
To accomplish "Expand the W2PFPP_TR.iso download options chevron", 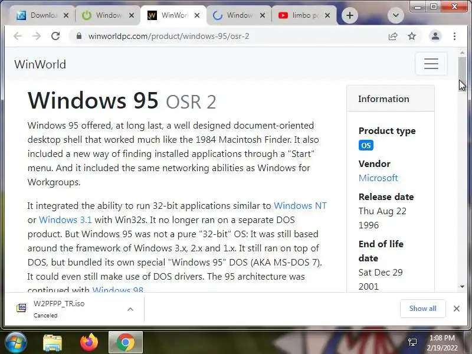I will (130, 309).
